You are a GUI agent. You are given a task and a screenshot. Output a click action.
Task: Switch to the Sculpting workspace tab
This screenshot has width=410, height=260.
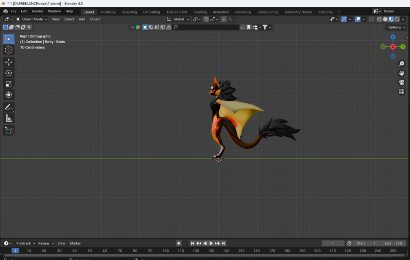point(129,12)
